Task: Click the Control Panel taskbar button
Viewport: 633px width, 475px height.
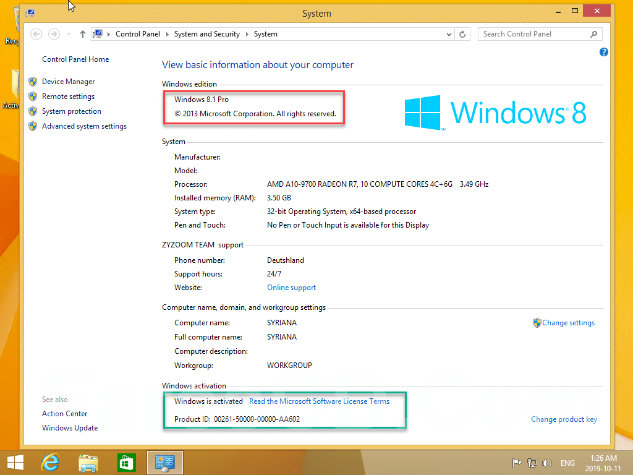Action: tap(164, 463)
